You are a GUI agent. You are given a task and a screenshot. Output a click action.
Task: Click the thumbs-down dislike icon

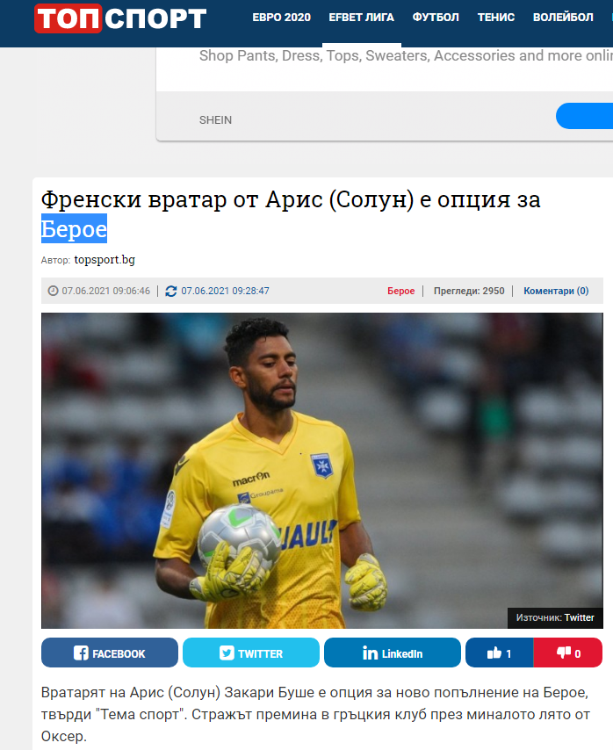[564, 653]
